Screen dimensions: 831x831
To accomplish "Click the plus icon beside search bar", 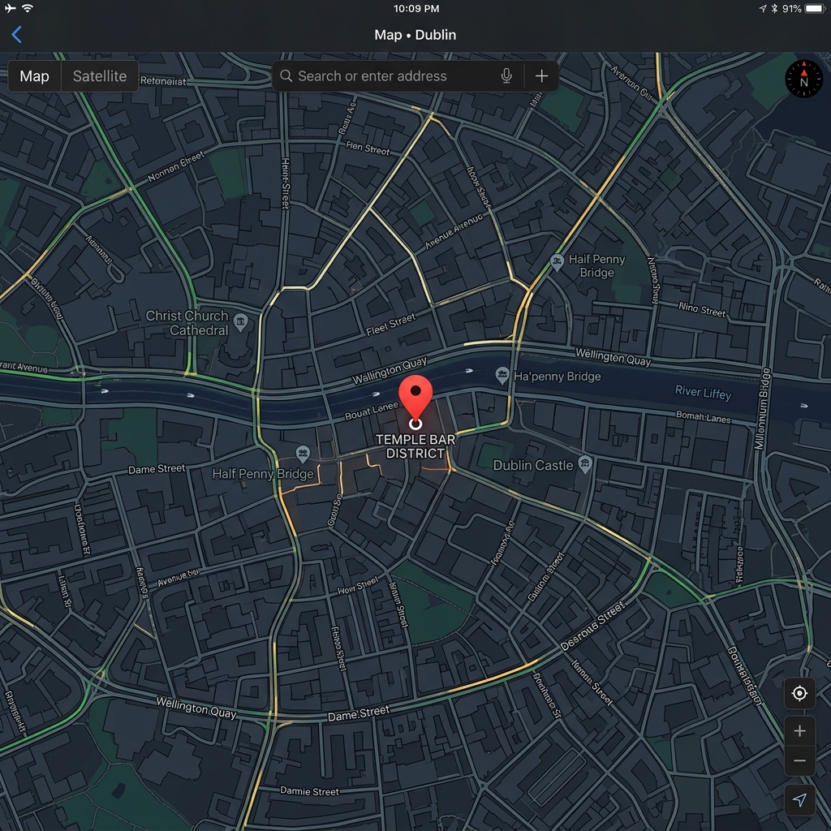I will click(x=541, y=76).
